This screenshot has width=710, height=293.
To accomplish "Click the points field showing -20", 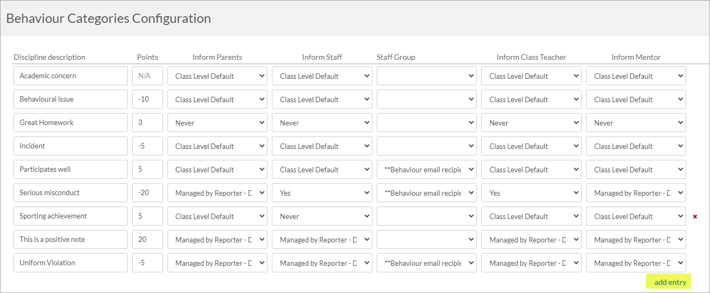I will pos(147,193).
